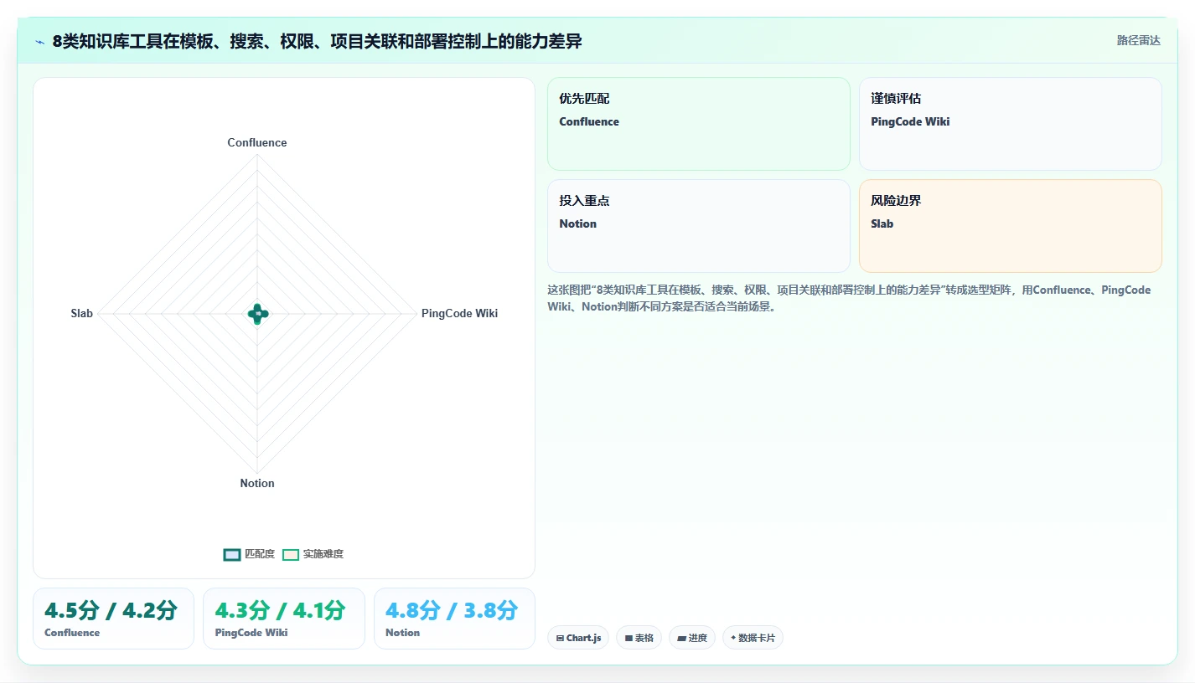Viewport: 1195px width, 683px height.
Task: Click the Notion 4.8分 / 3.8分 score card
Action: point(454,619)
